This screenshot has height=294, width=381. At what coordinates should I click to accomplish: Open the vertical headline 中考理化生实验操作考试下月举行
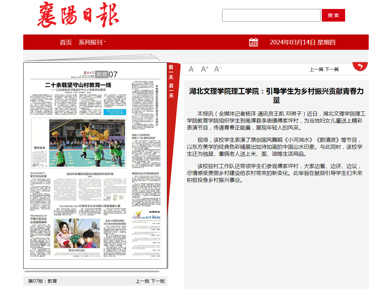pyautogui.click(x=157, y=106)
